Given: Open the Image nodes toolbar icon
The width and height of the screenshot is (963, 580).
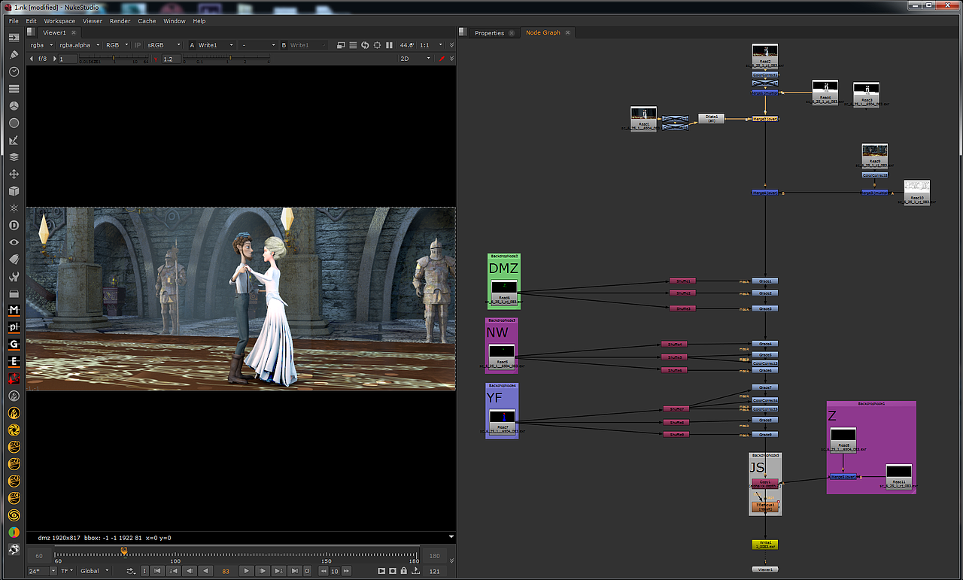Looking at the screenshot, I should (x=14, y=37).
